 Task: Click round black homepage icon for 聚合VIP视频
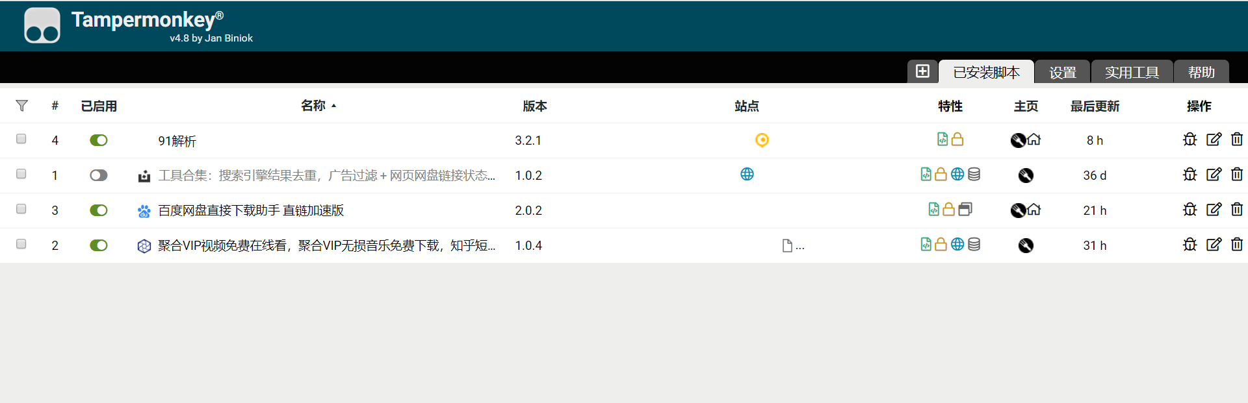tap(1026, 245)
